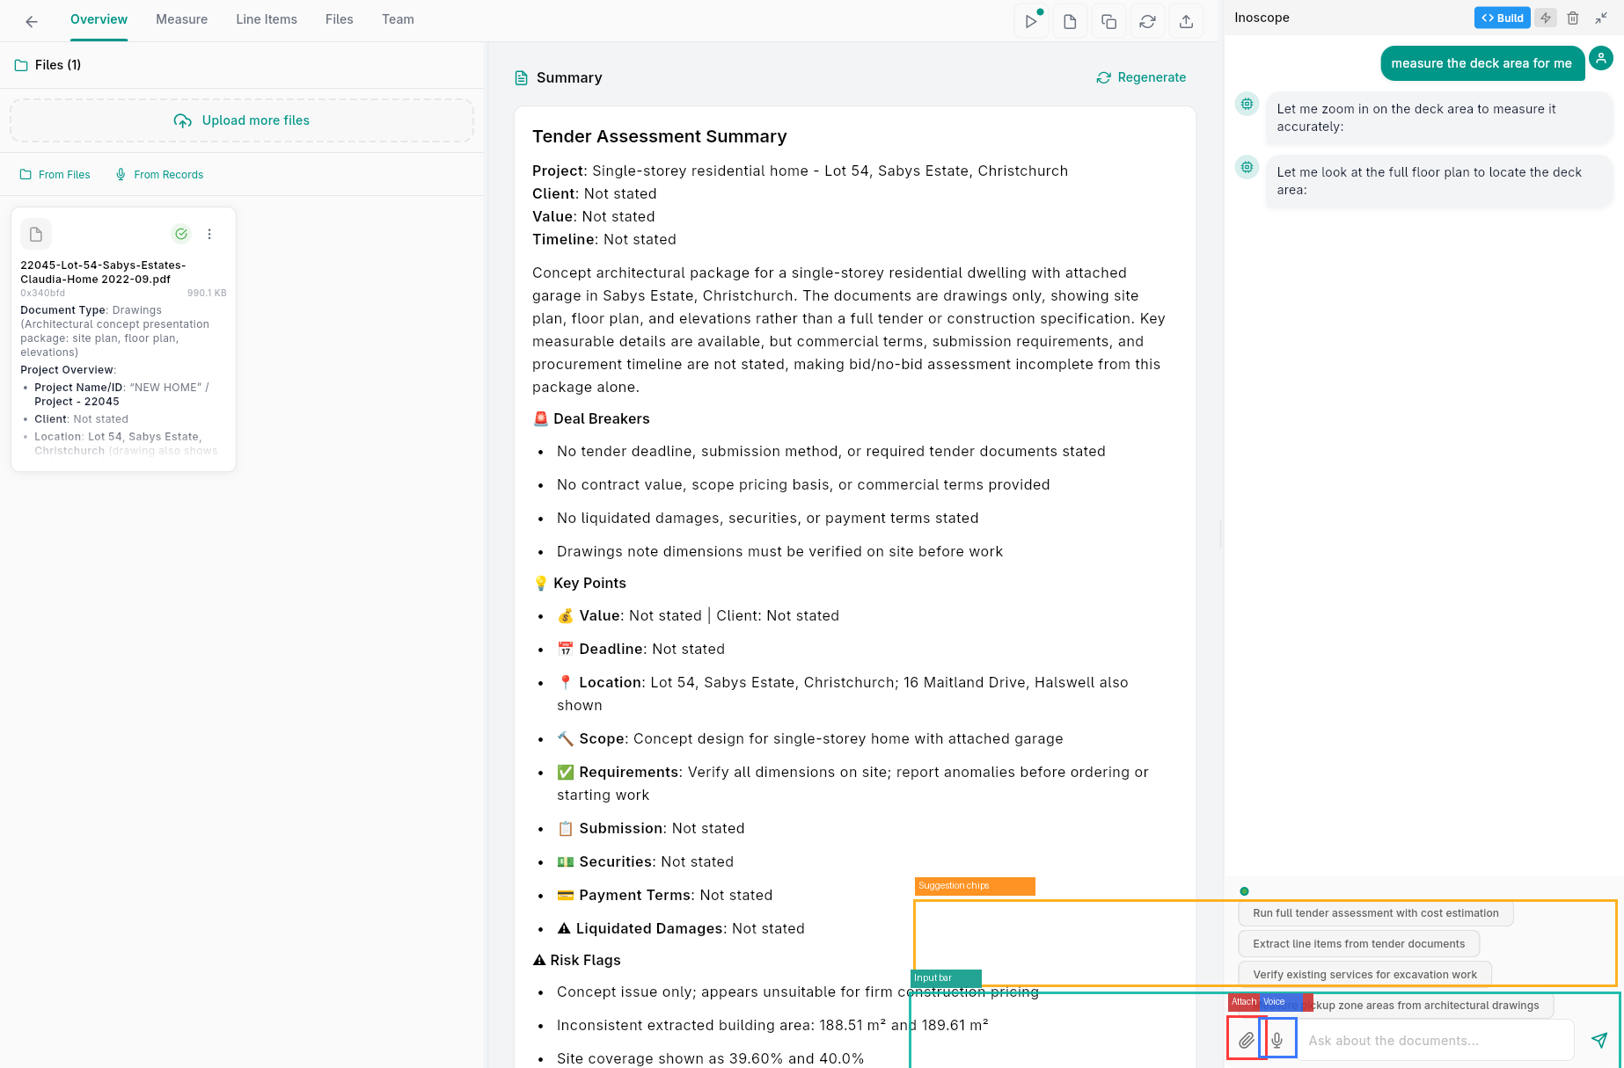Image resolution: width=1624 pixels, height=1068 pixels.
Task: Toggle the green verification check on the PDF card
Action: point(181,234)
